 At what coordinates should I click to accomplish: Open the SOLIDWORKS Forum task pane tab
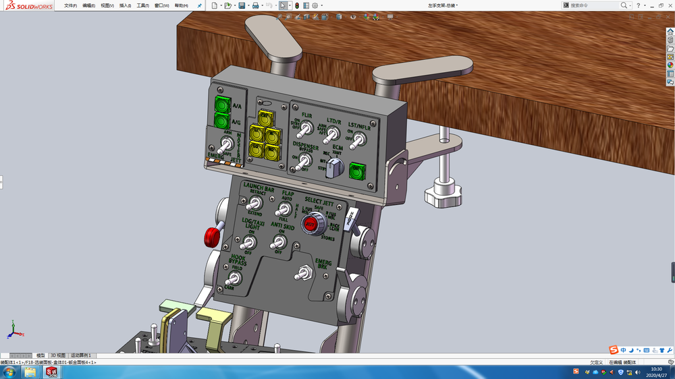pyautogui.click(x=670, y=82)
